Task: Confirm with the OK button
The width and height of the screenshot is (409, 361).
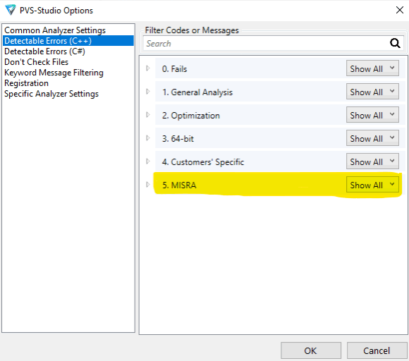Action: 311,350
